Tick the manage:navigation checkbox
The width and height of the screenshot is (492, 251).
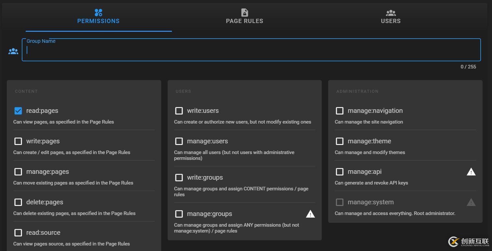(x=340, y=111)
